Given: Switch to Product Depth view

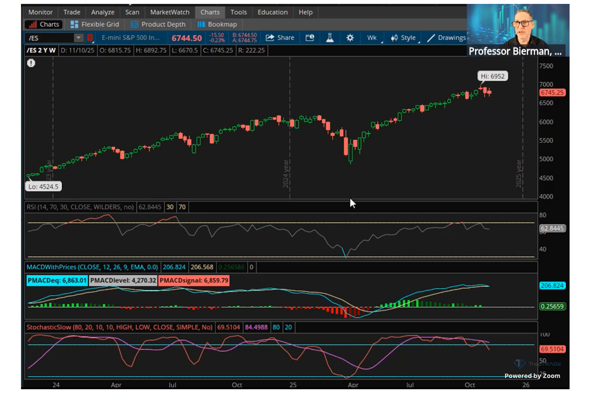Looking at the screenshot, I should (158, 24).
